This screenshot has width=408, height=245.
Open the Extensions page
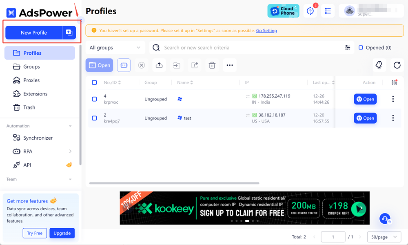pyautogui.click(x=35, y=94)
